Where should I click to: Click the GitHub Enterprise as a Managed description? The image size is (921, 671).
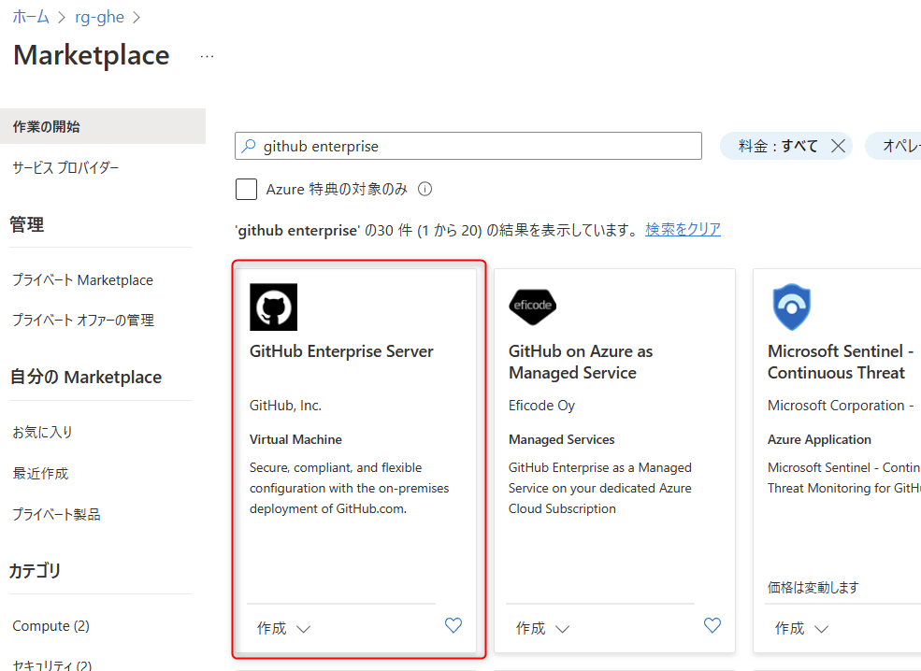599,488
